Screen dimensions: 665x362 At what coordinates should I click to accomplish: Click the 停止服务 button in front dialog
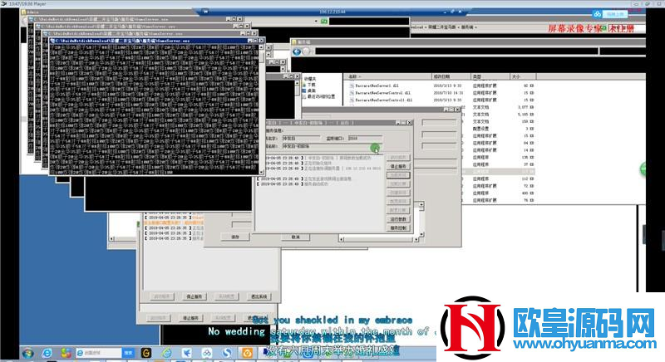point(398,166)
